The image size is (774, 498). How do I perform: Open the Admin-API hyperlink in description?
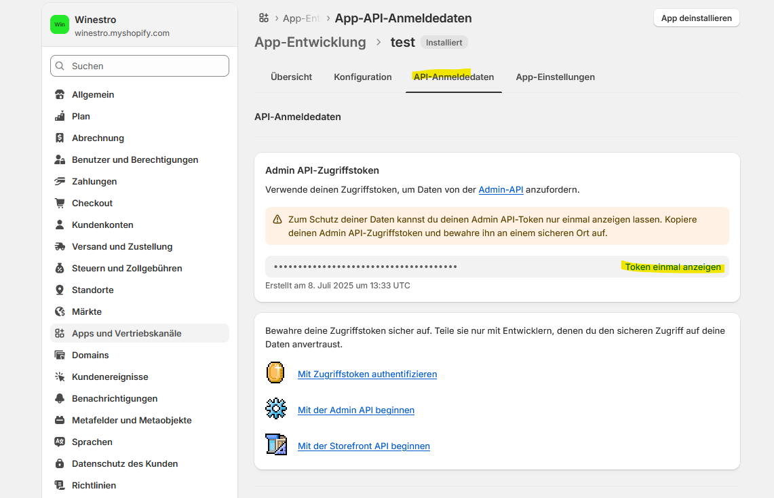(x=501, y=190)
